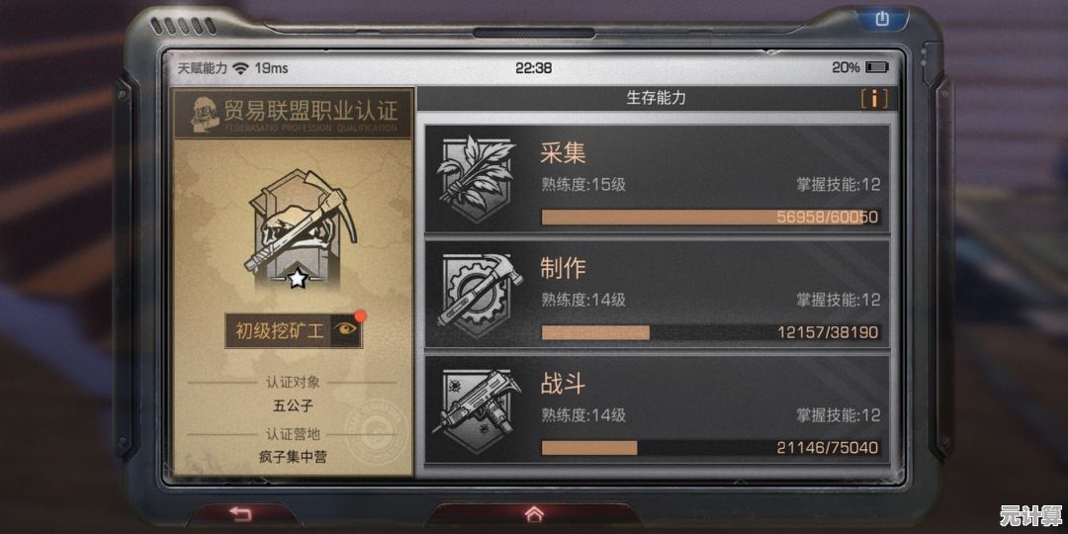Click the 制作 progress bar 12157/38190

tap(710, 332)
